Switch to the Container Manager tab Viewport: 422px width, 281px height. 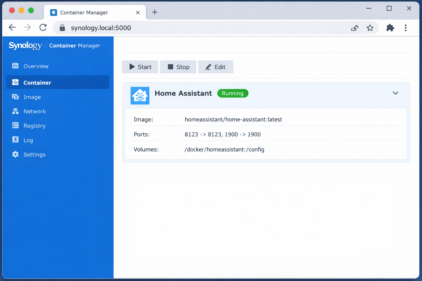pos(88,12)
